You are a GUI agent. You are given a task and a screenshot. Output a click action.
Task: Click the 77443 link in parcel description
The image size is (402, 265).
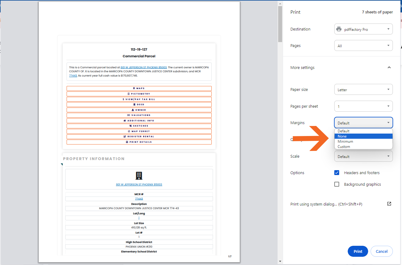73,76
